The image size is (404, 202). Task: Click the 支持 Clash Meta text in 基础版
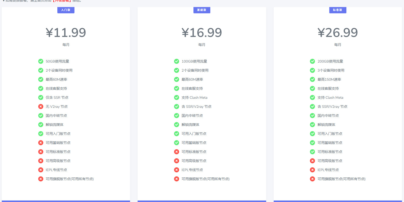tap(194, 97)
